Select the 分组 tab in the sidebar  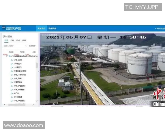[x=12, y=40]
